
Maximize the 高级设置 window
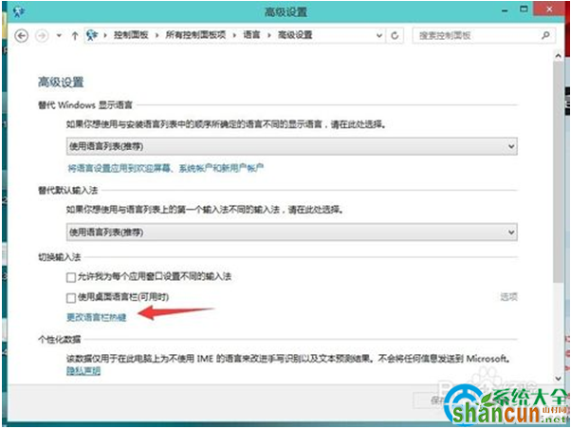coord(524,9)
